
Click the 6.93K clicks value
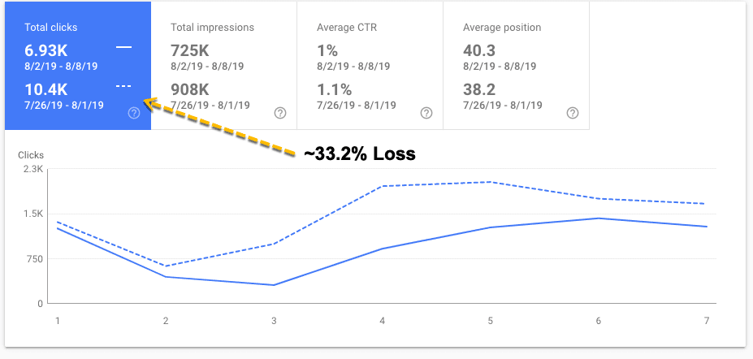46,50
